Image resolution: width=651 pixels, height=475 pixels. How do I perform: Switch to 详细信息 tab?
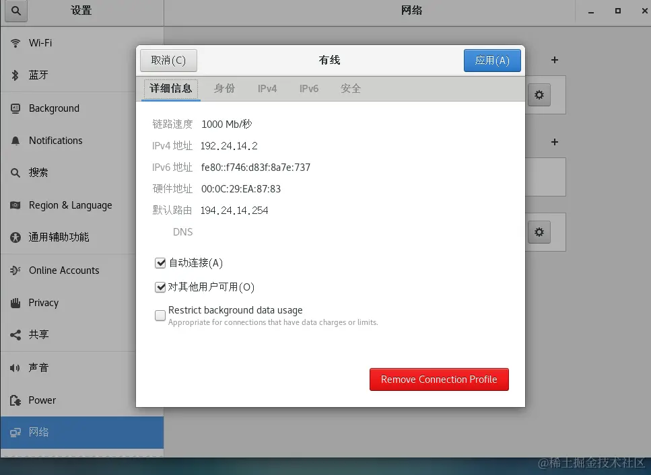[170, 88]
